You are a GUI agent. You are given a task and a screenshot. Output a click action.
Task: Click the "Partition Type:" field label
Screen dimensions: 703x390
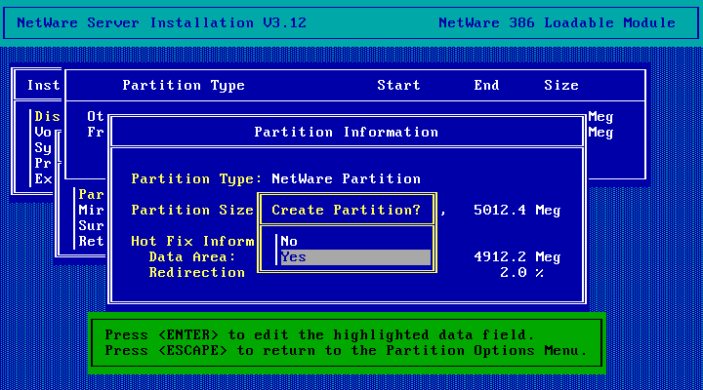tap(196, 179)
